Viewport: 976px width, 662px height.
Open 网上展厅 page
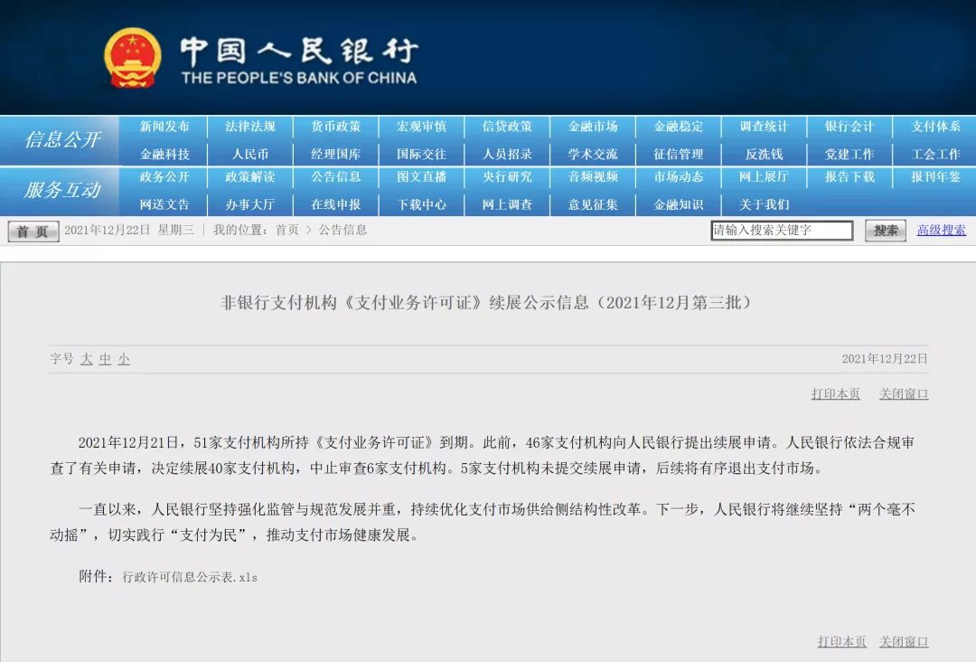click(765, 177)
